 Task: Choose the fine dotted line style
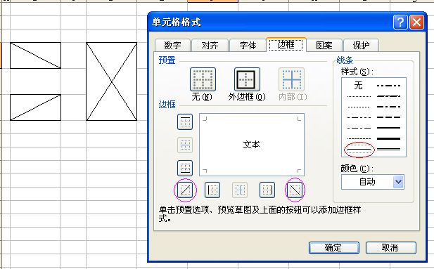[x=359, y=96]
